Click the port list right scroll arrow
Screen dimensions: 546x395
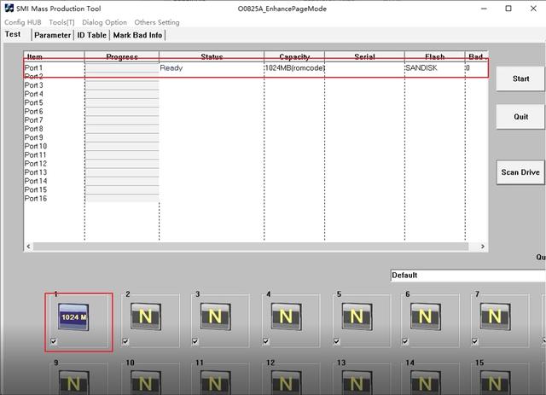[x=483, y=247]
